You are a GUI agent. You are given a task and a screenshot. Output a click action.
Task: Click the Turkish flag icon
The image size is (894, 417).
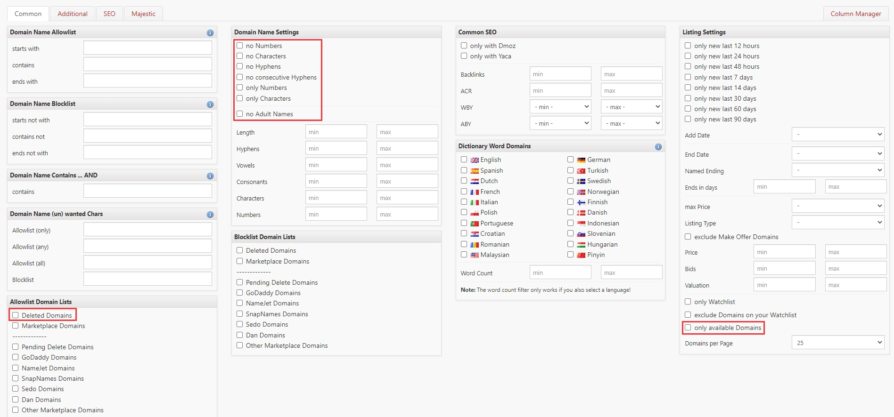[581, 171]
